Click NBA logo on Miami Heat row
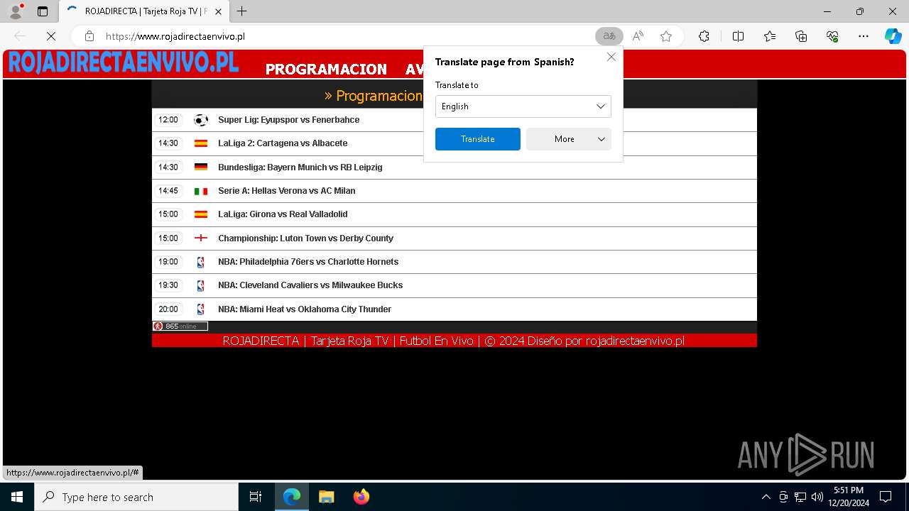The height and width of the screenshot is (511, 909). (201, 309)
